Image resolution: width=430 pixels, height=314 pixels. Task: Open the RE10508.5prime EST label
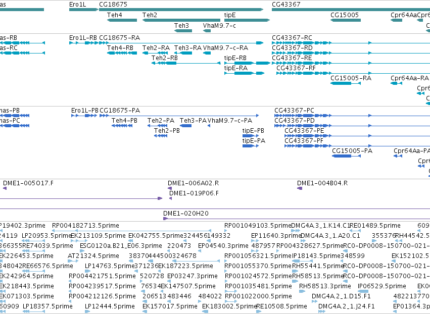[x=281, y=306]
